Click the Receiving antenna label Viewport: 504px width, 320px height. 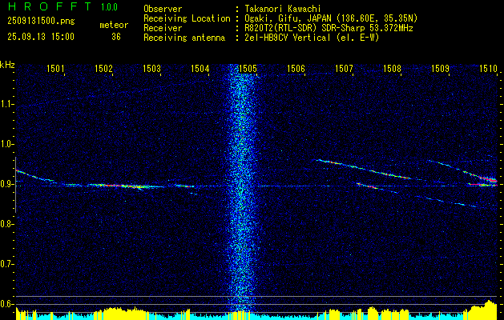184,38
